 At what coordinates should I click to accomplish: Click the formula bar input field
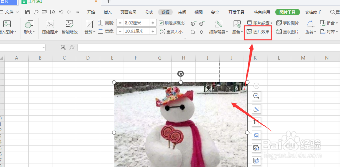(209, 47)
